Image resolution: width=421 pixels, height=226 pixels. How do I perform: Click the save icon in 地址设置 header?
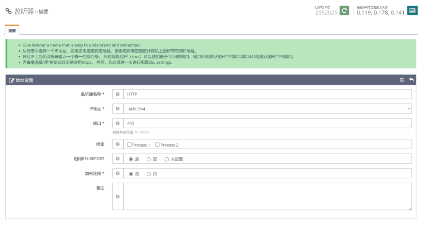[x=402, y=80]
